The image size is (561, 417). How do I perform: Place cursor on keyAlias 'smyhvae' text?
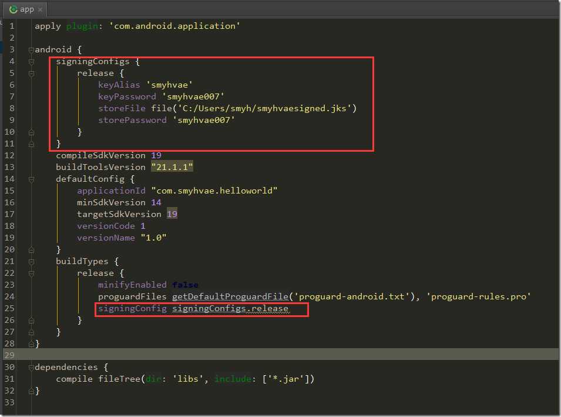coord(145,85)
